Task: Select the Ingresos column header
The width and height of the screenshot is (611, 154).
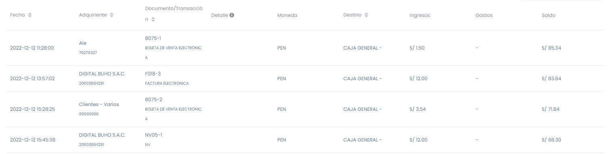Action: coord(420,15)
